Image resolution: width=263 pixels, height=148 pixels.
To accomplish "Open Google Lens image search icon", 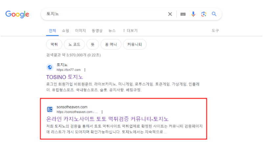I will click(x=204, y=14).
